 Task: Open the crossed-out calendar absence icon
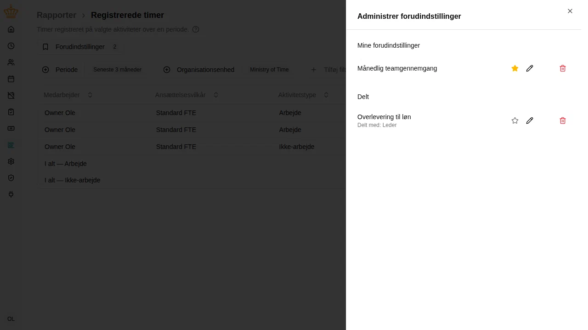[11, 95]
